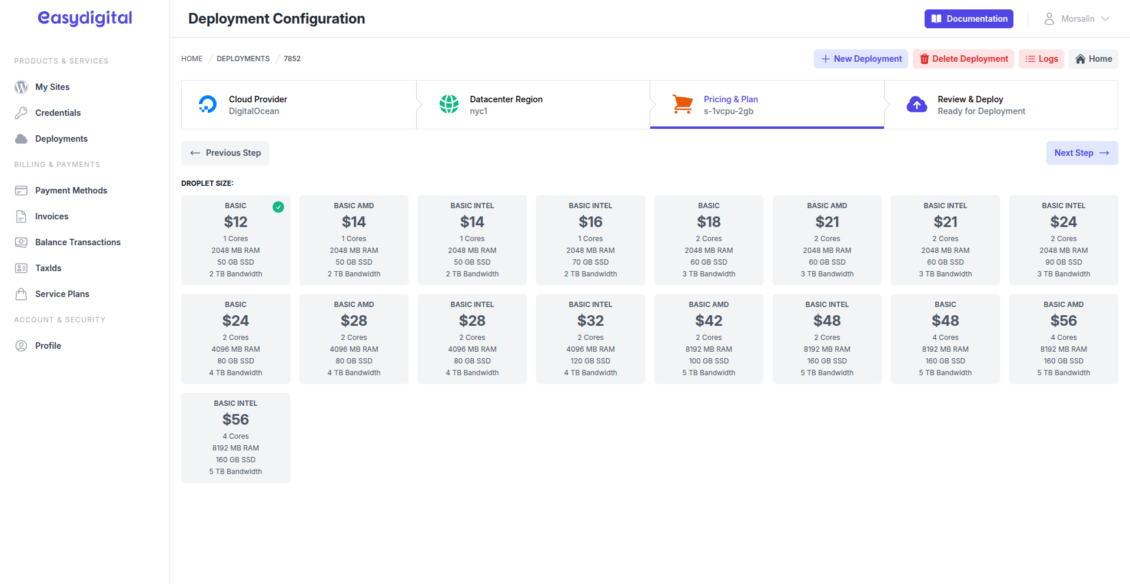Click the document icon beside Invoices

tap(21, 216)
